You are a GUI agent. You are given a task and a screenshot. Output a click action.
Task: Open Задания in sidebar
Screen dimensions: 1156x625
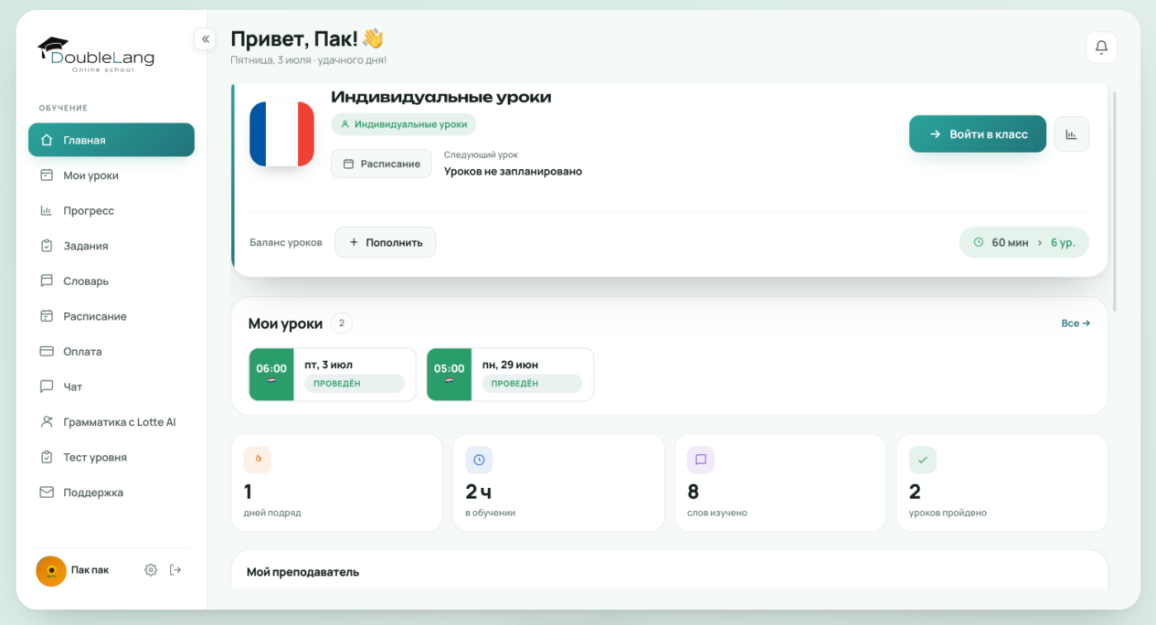[111, 246]
